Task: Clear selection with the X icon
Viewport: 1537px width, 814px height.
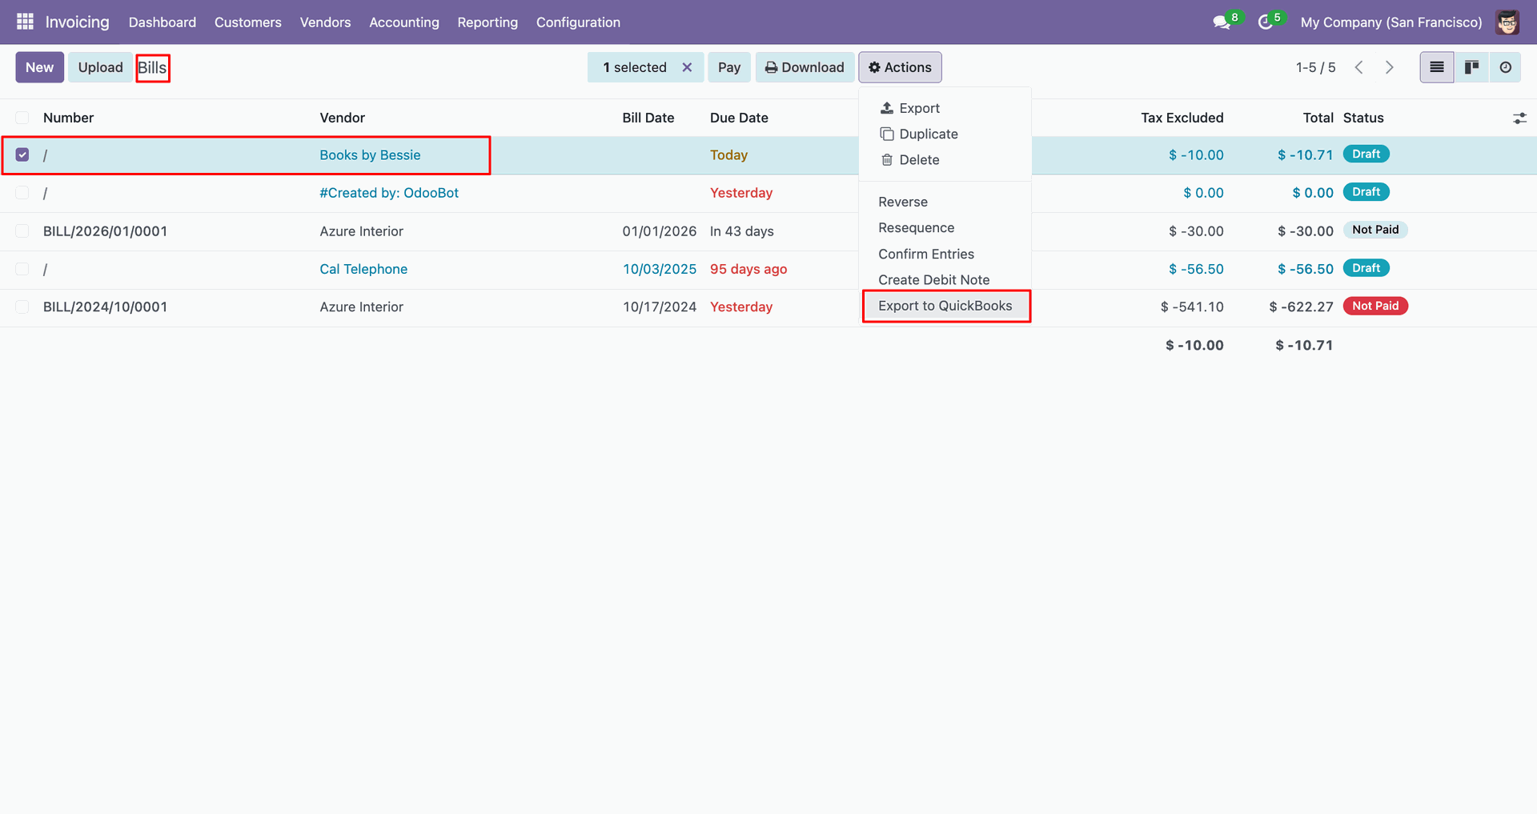Action: [x=687, y=67]
